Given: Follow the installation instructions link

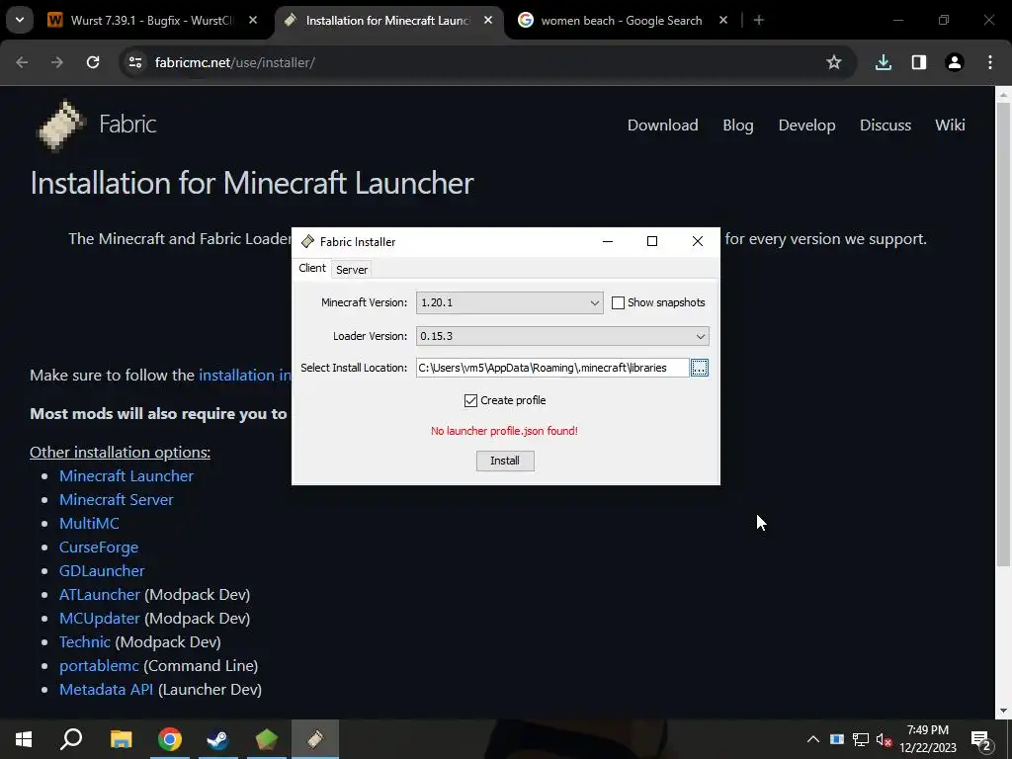Looking at the screenshot, I should click(x=245, y=375).
